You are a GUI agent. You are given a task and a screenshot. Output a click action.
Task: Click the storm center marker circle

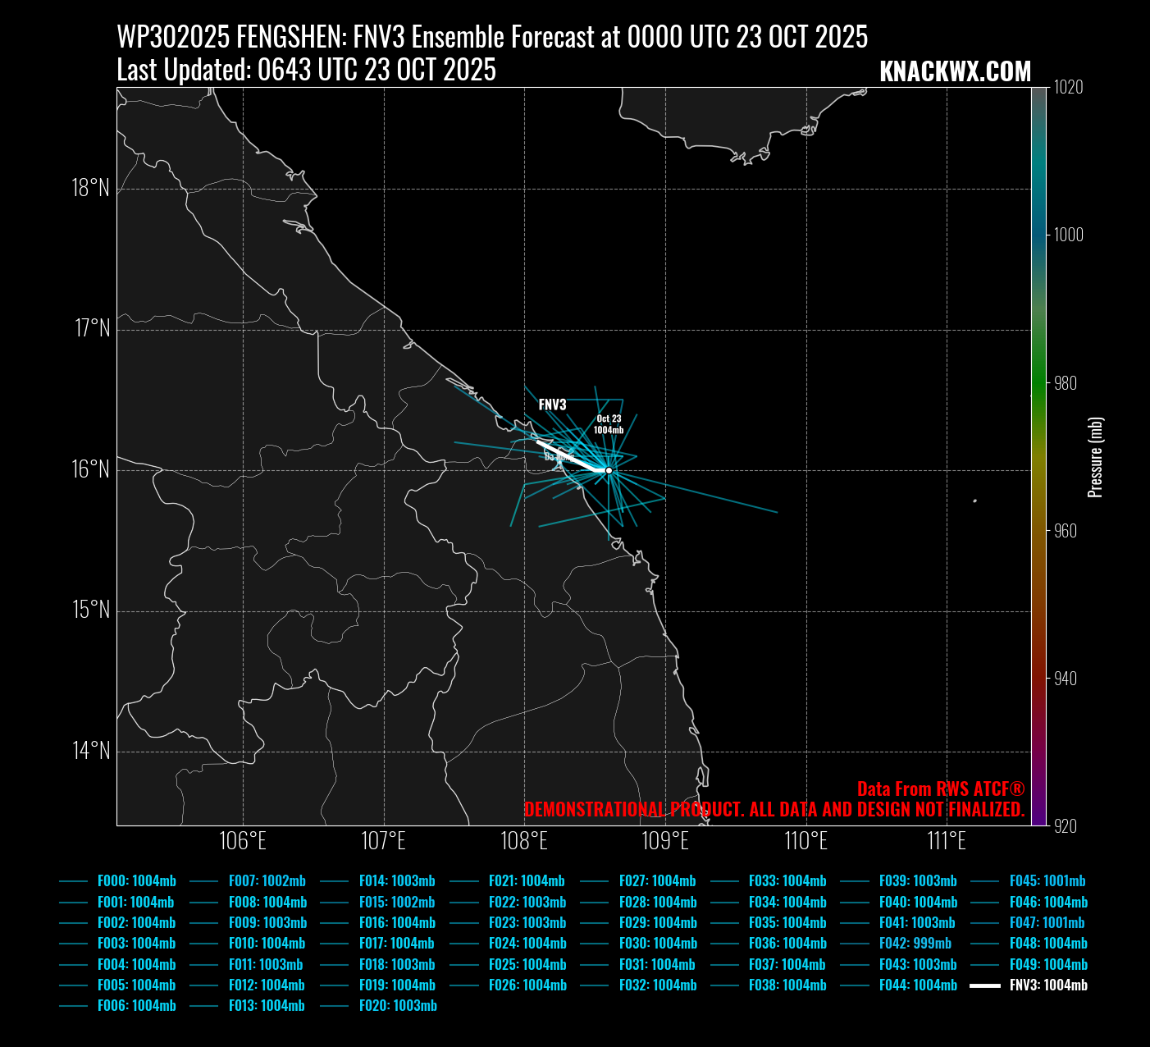(x=609, y=470)
